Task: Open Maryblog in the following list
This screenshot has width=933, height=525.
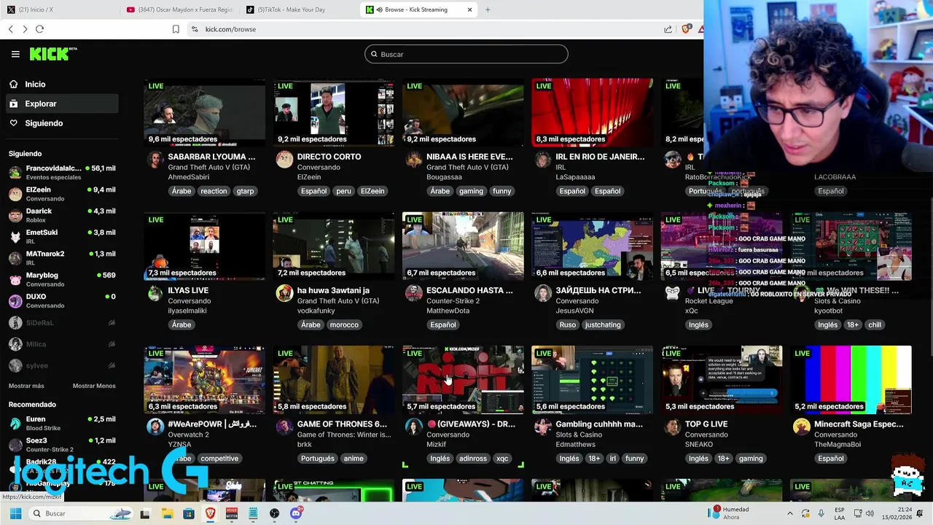Action: [x=62, y=279]
